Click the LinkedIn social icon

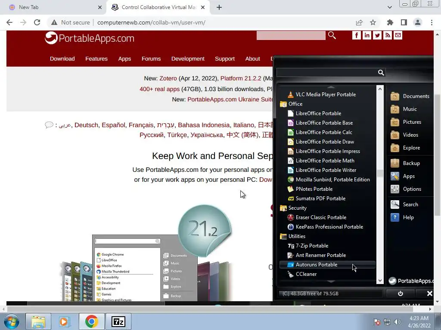coord(367,35)
